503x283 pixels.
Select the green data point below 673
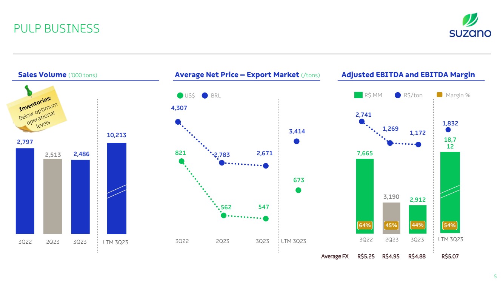[x=298, y=190]
